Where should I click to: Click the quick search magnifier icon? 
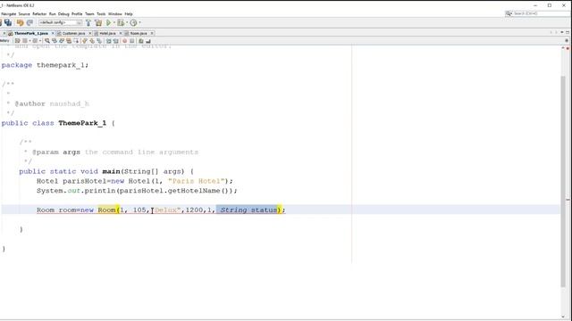(509, 13)
